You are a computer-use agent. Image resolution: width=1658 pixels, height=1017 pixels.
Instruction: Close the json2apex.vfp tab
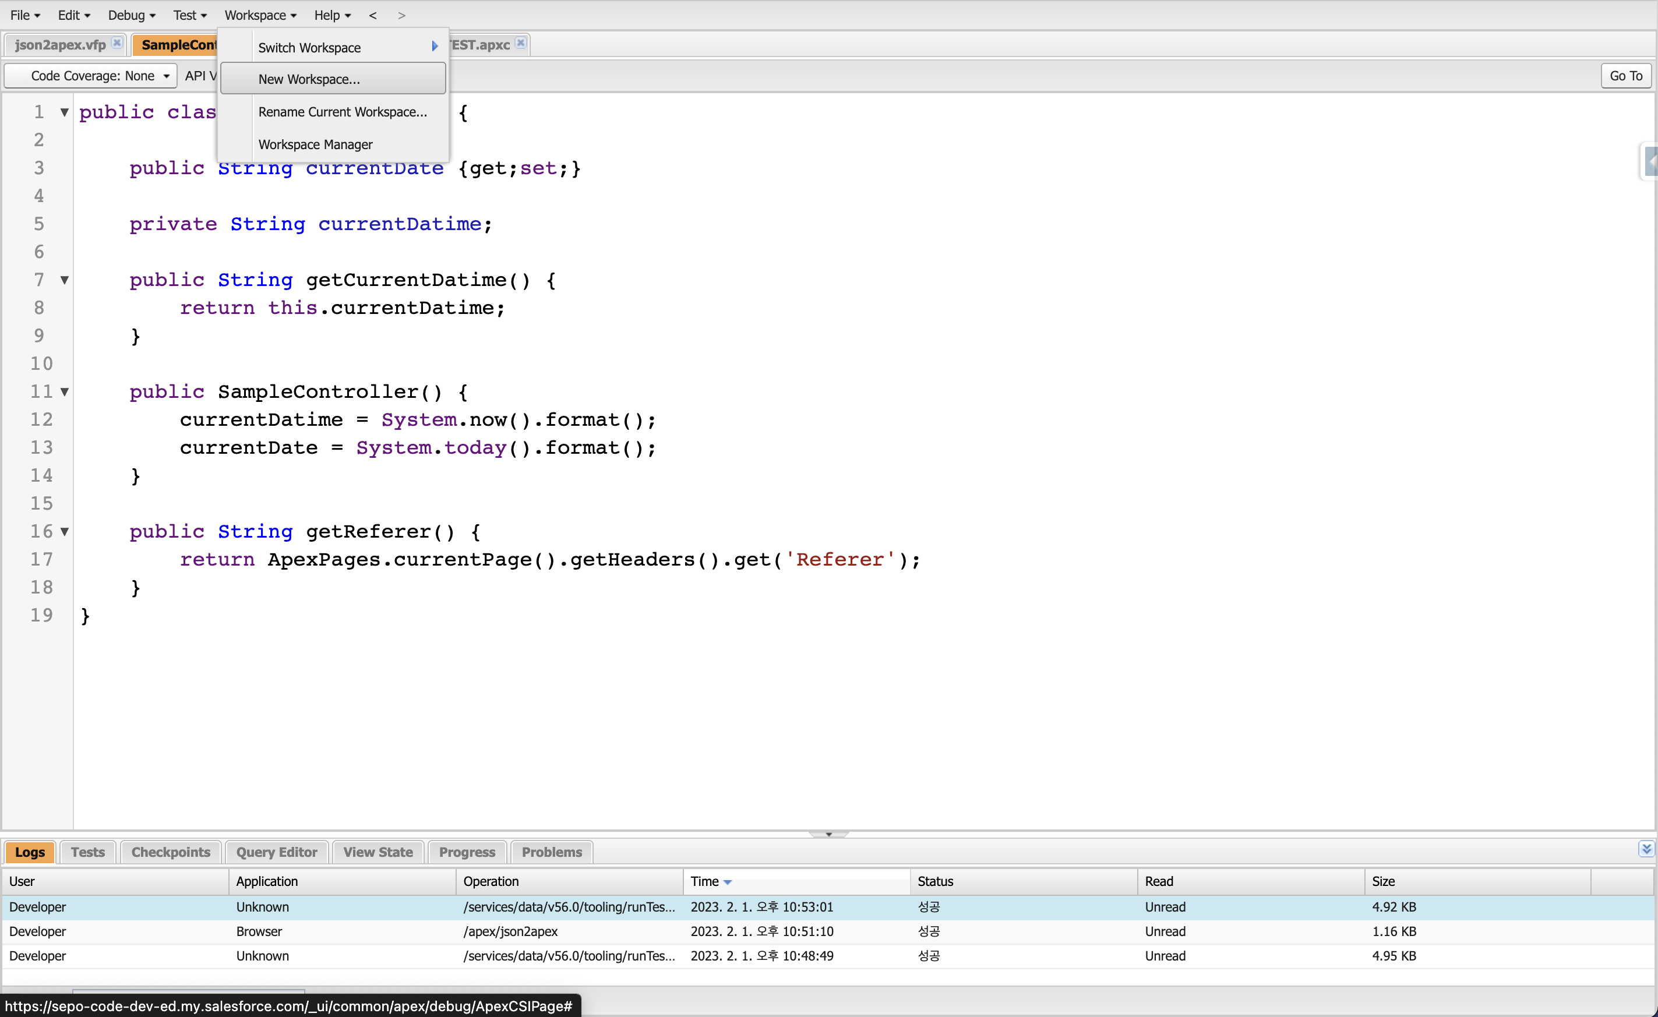tap(117, 43)
